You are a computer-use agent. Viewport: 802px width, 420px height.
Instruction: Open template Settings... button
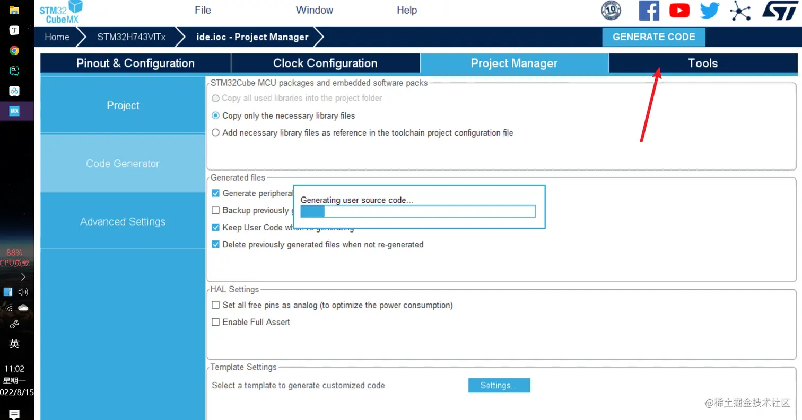(x=499, y=385)
